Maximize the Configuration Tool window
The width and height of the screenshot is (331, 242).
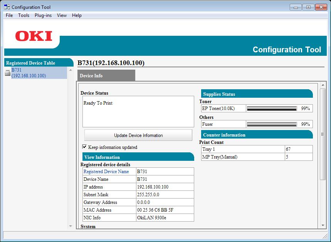[x=308, y=7]
